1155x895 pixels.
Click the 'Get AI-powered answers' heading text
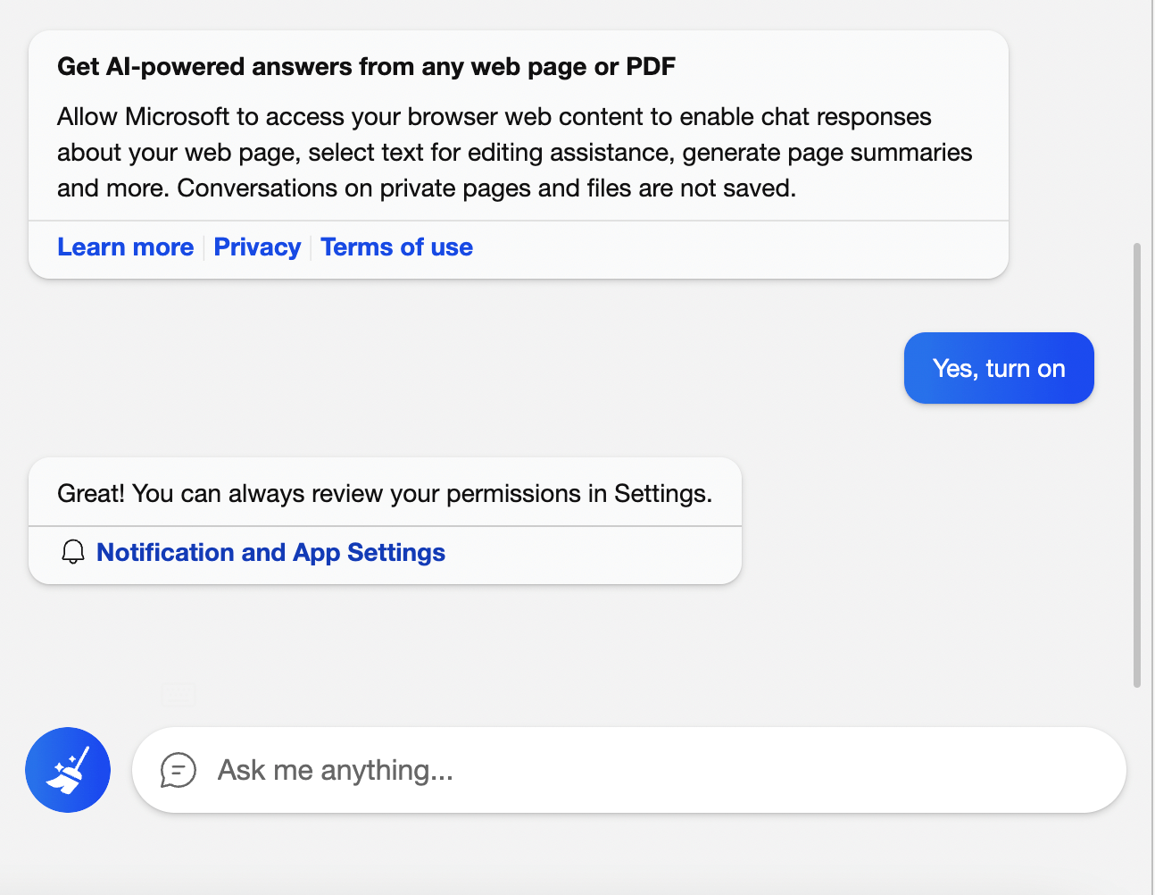coord(367,67)
